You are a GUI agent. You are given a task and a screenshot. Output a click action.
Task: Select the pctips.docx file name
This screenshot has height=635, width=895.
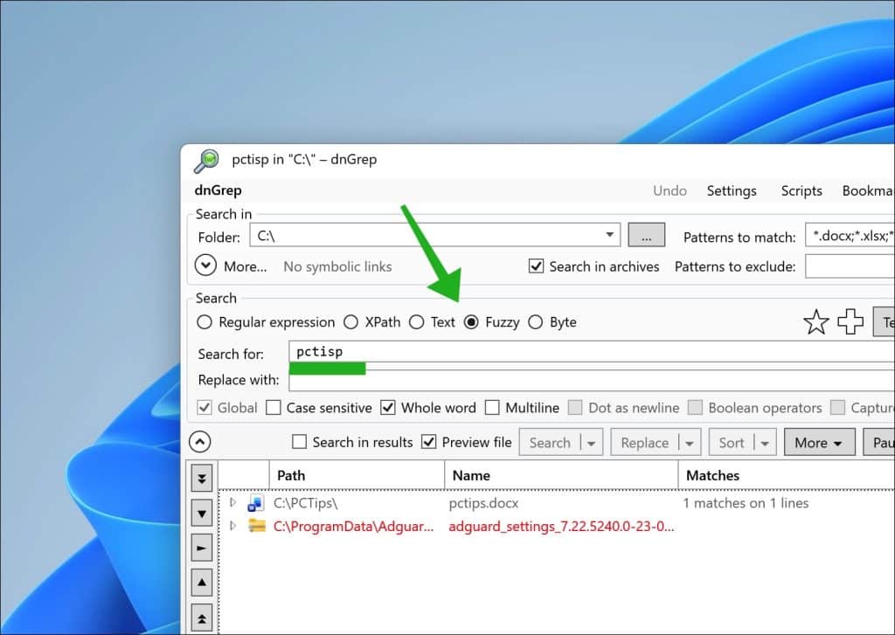[x=483, y=503]
